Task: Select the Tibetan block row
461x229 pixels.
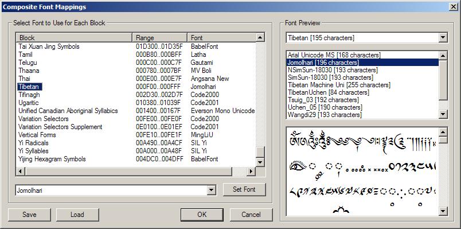Action: 29,87
